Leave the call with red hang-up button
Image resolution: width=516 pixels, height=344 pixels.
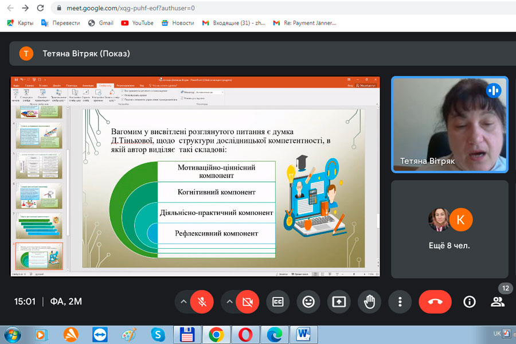coord(435,302)
